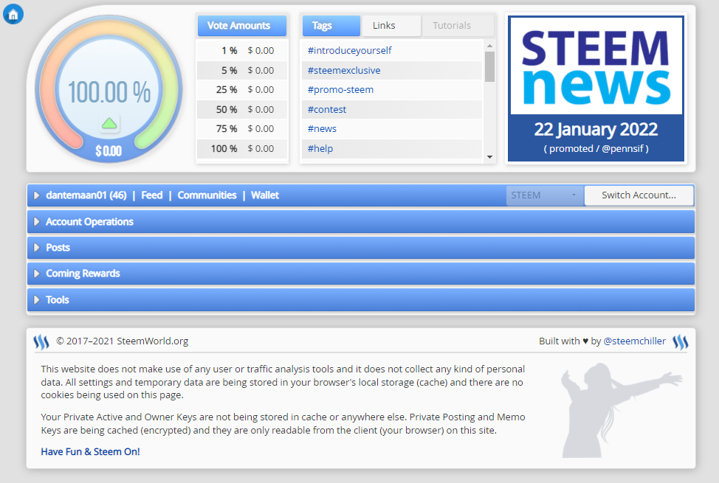Switch to the Tutorials tab
This screenshot has height=483, width=719.
(x=457, y=26)
